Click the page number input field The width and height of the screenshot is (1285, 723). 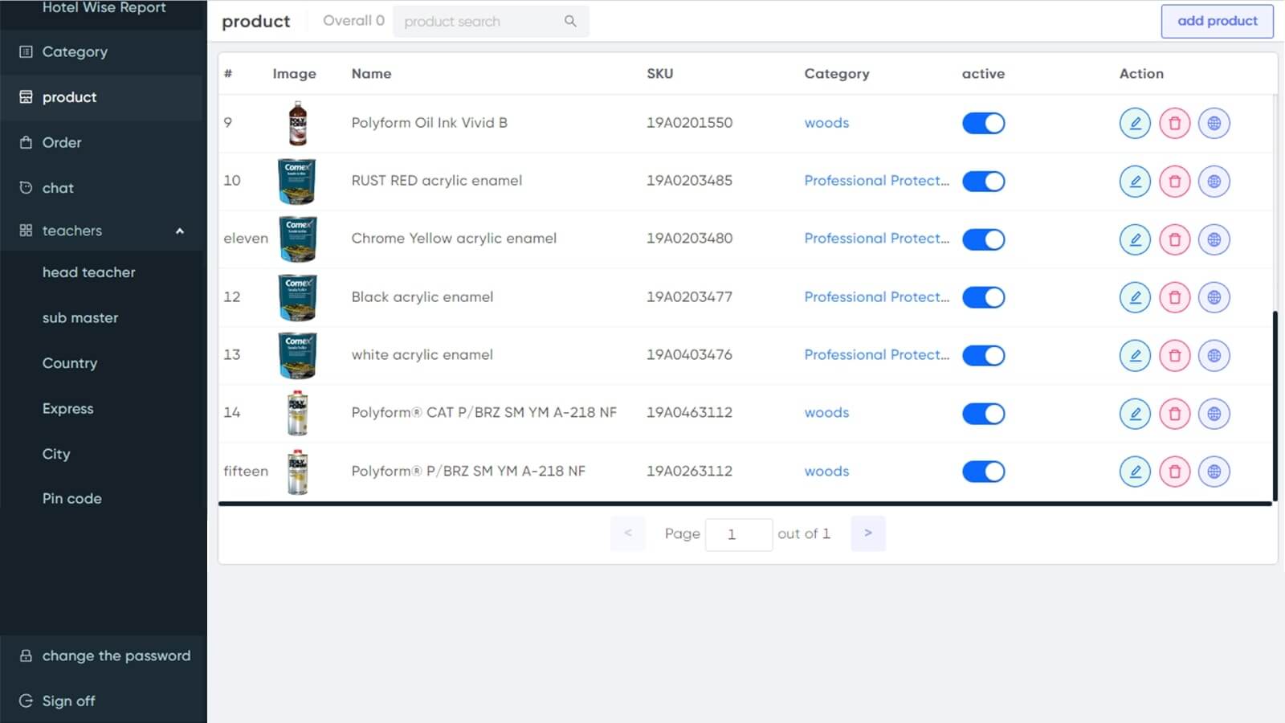tap(738, 534)
